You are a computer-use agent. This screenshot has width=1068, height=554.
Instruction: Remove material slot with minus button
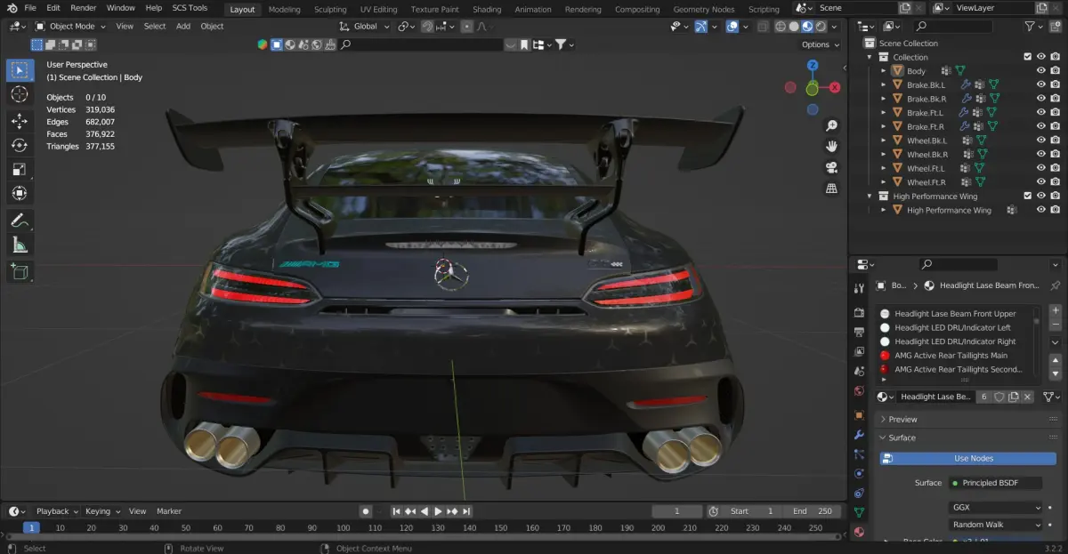point(1056,325)
